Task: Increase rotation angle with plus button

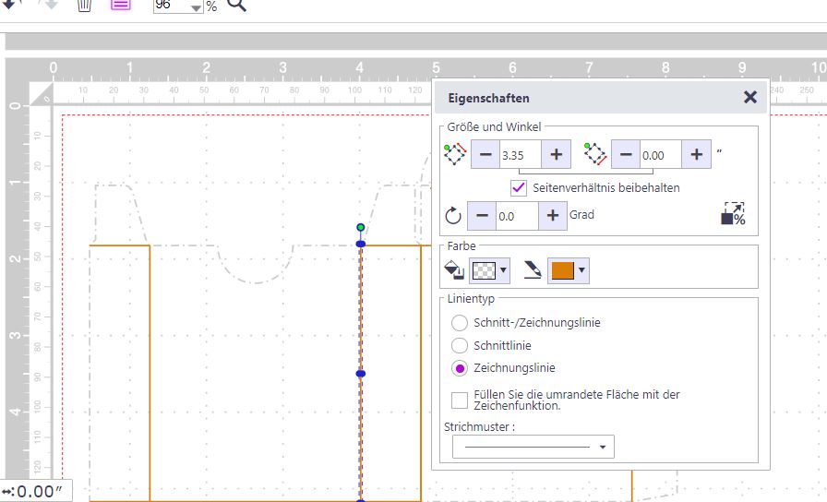Action: (x=552, y=216)
